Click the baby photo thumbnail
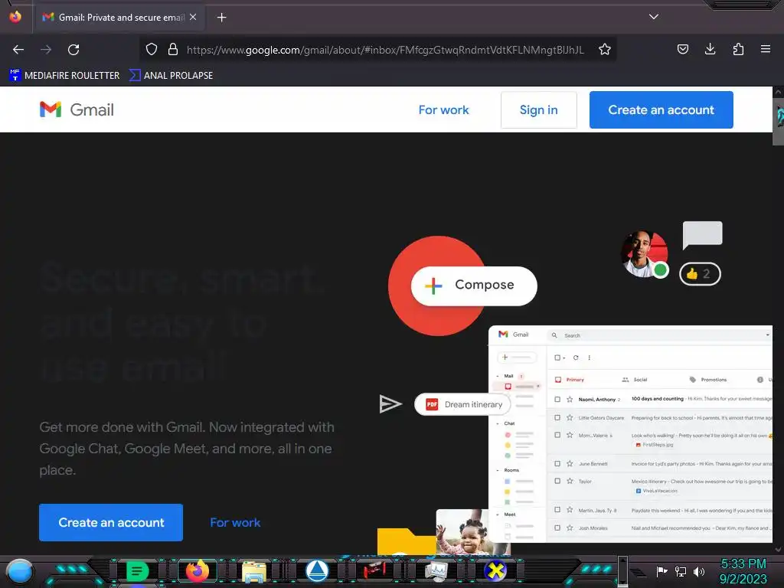 (461, 532)
